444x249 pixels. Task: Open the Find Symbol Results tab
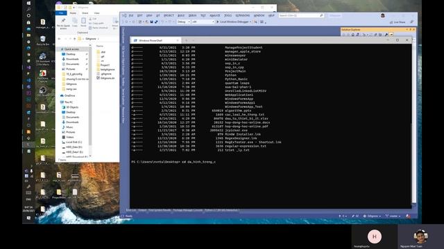(x=160, y=210)
